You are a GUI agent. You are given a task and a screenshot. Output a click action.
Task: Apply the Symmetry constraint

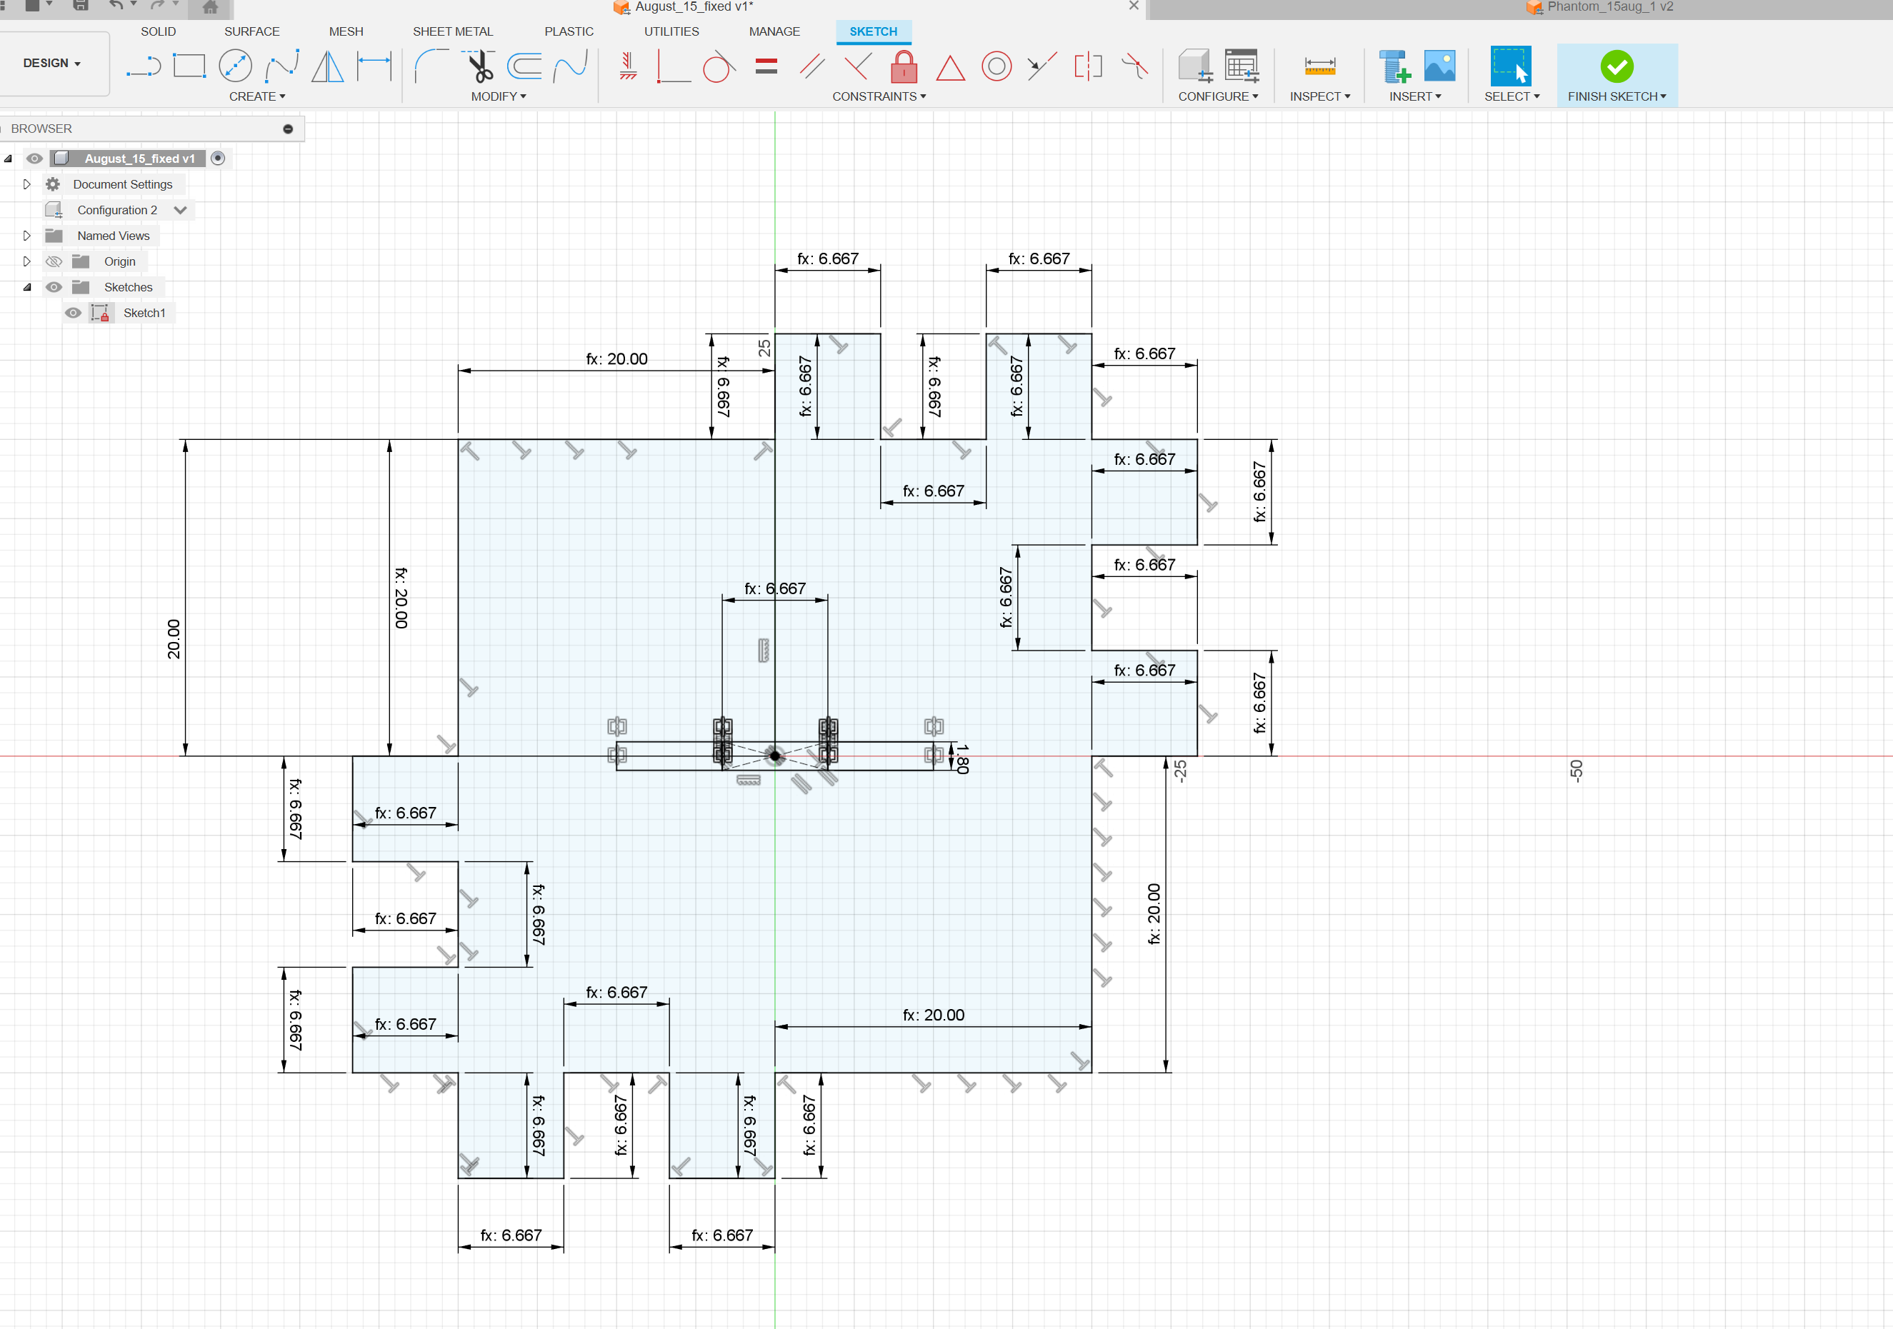[1089, 66]
